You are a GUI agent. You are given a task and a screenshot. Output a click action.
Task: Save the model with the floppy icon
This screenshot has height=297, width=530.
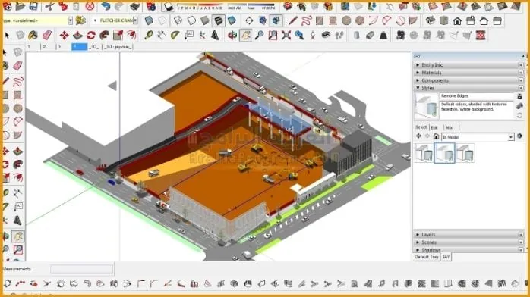tap(33, 6)
